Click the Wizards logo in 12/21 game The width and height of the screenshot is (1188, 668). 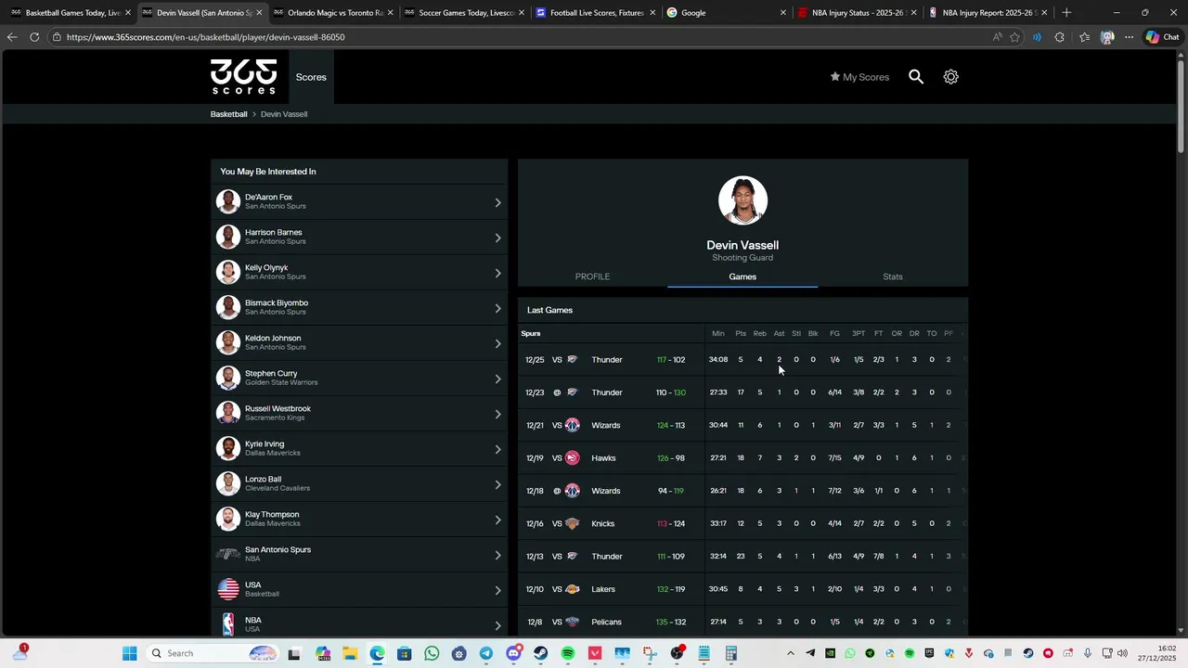point(572,425)
